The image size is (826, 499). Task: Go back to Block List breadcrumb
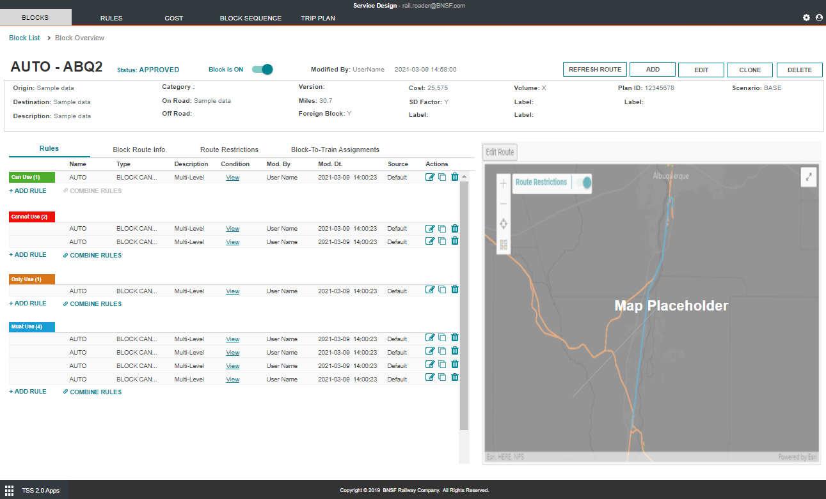pos(24,38)
